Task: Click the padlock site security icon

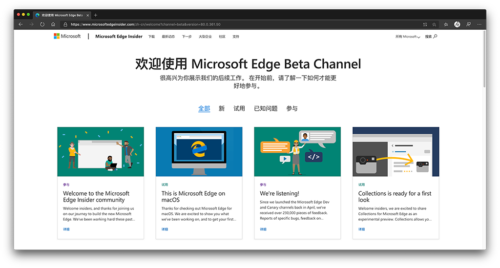Action: tap(65, 24)
